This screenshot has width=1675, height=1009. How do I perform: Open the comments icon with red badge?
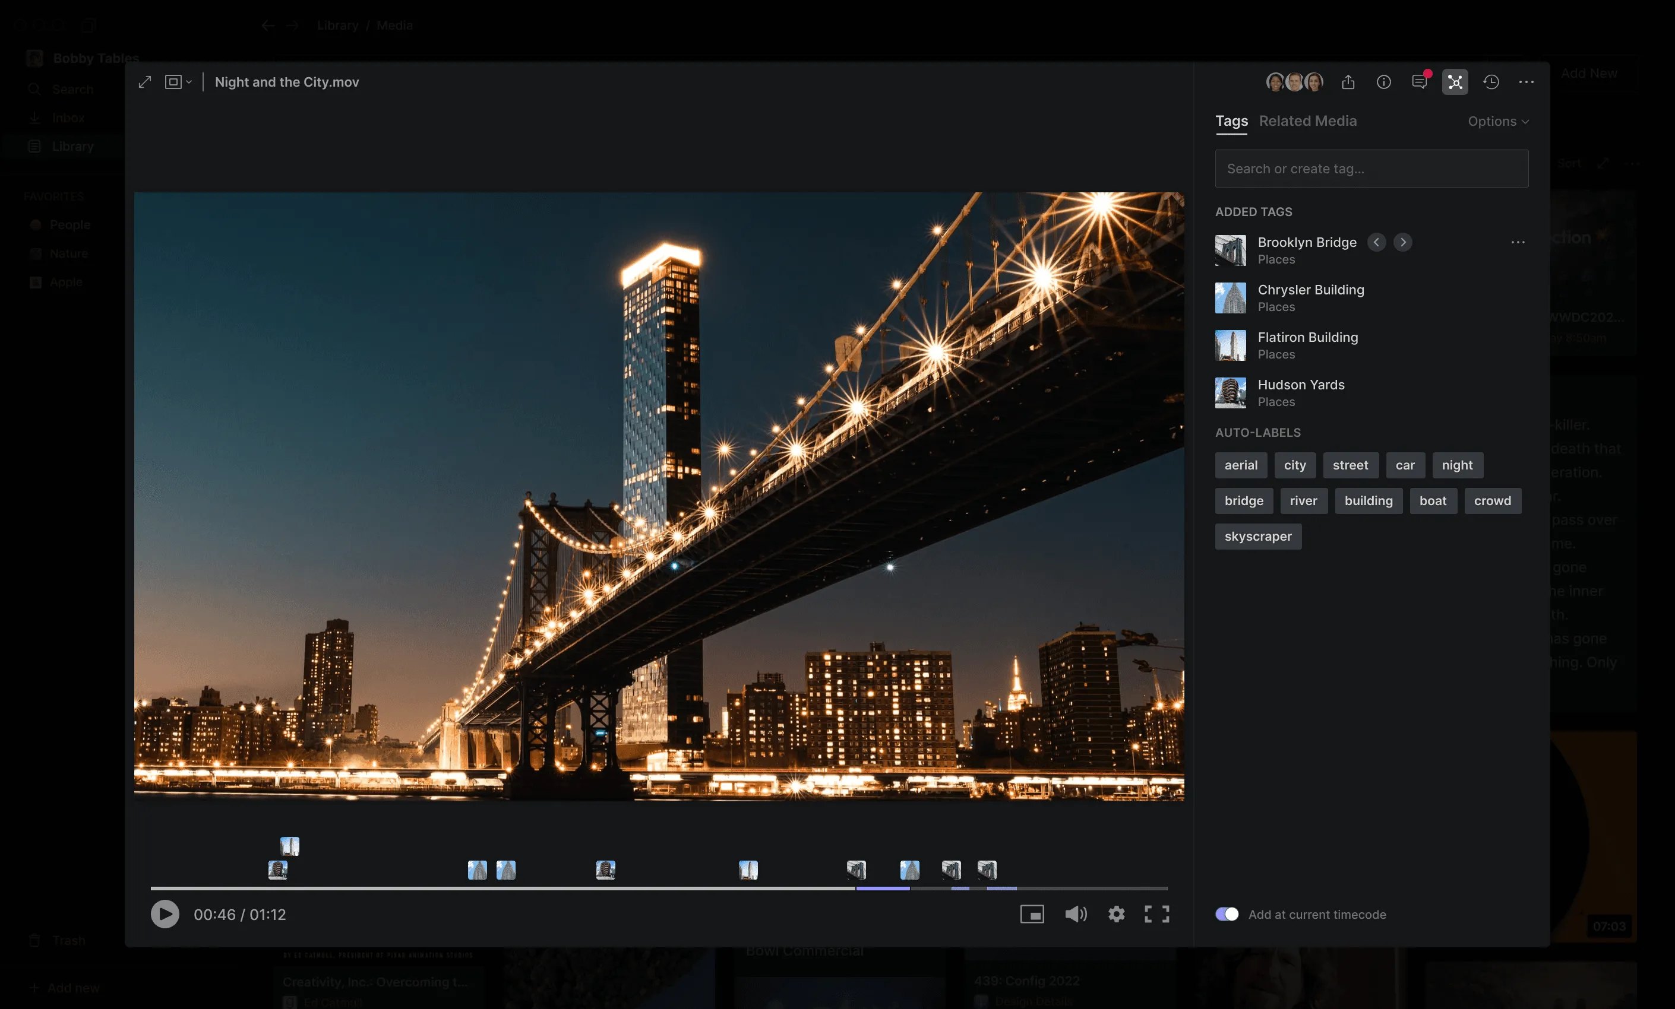pyautogui.click(x=1420, y=81)
